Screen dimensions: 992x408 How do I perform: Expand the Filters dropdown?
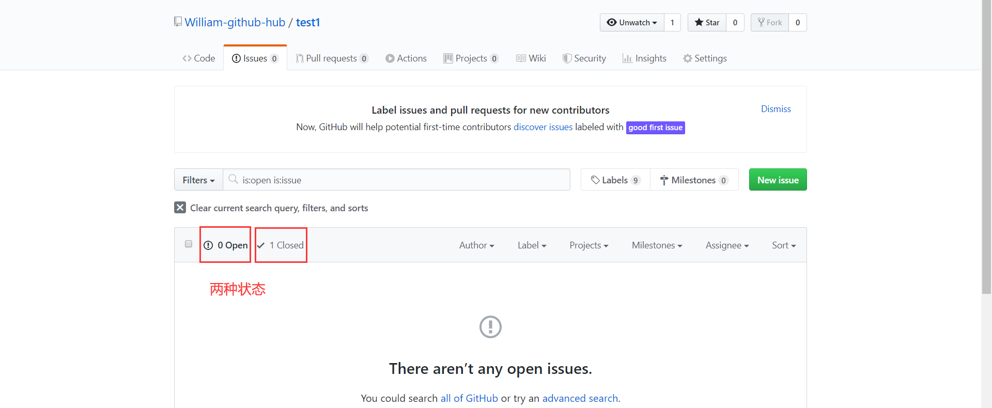tap(198, 180)
